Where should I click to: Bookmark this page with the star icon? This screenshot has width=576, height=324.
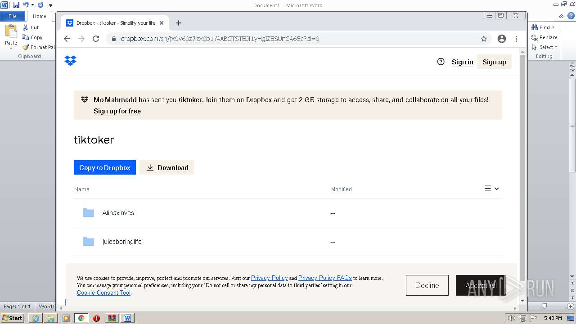click(484, 39)
